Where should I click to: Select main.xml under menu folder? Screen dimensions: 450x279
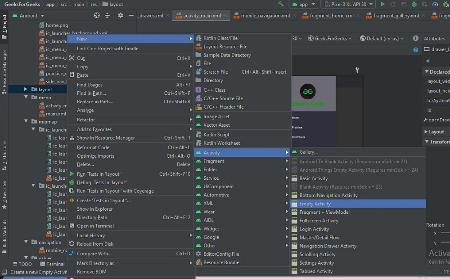pyautogui.click(x=53, y=114)
